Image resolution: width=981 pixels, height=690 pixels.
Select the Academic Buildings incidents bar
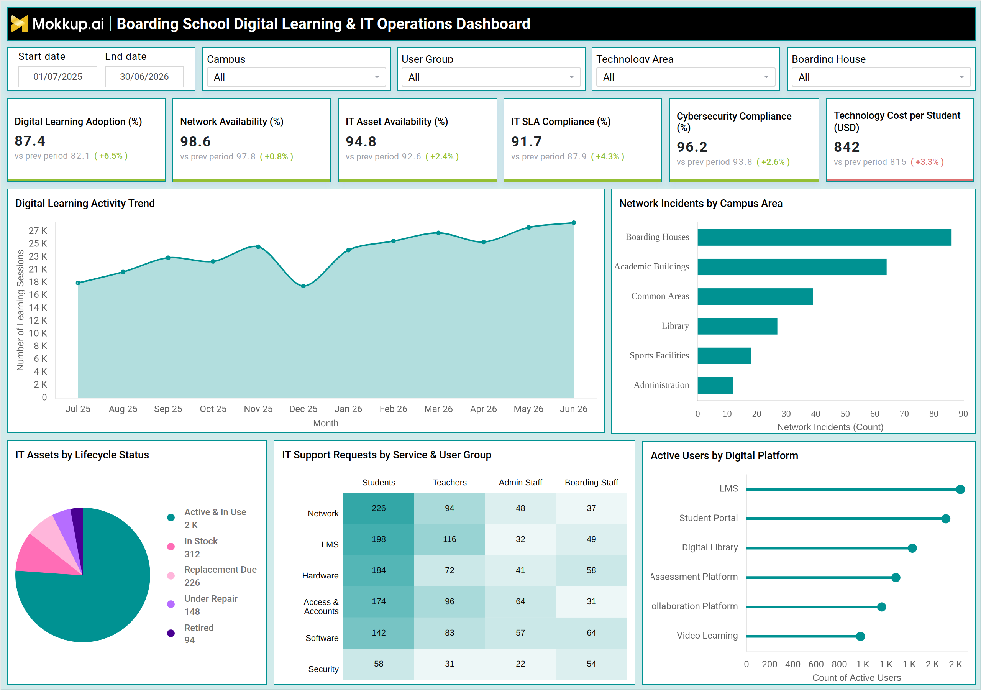pyautogui.click(x=792, y=267)
